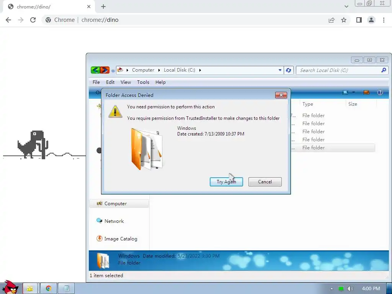The image size is (392, 294).
Task: Click the 4:00 PM taskbar clock
Action: [371, 289]
